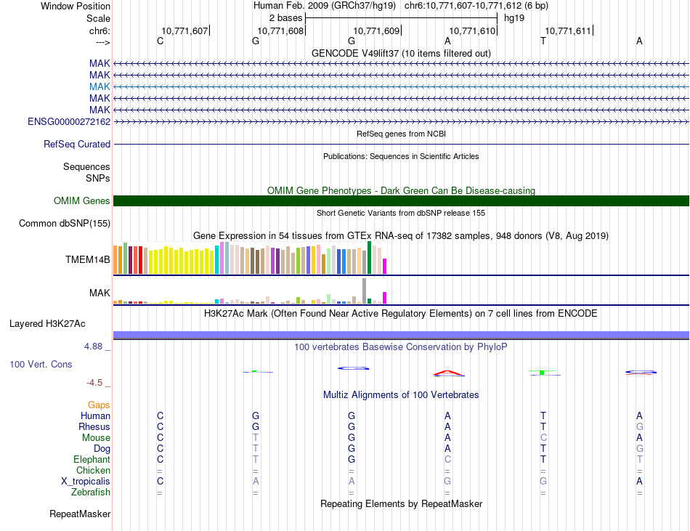Image resolution: width=690 pixels, height=531 pixels.
Task: Select the Zebrafish alignment row label
Action: click(91, 493)
